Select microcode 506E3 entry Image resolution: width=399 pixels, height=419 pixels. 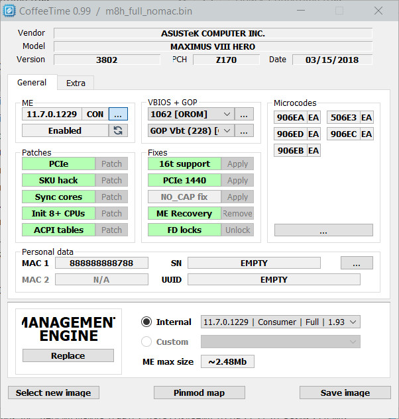(x=350, y=118)
